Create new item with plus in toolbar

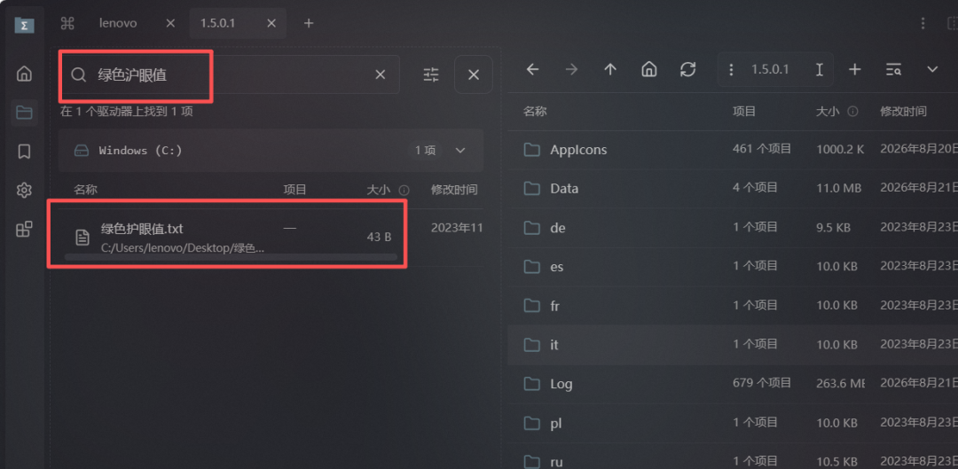click(855, 70)
